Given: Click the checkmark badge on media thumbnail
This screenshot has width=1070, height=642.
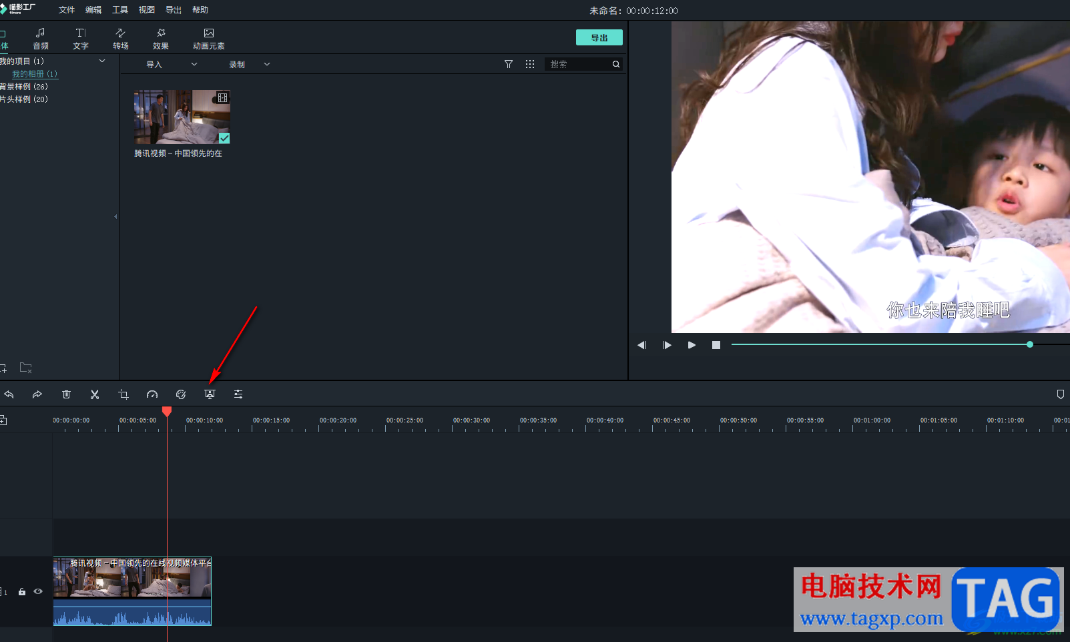Looking at the screenshot, I should [224, 138].
